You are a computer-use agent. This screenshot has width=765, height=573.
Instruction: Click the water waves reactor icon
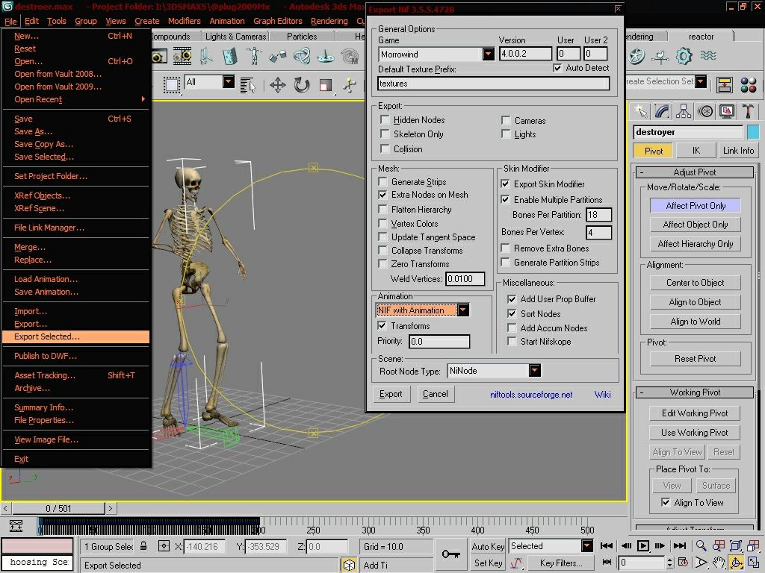pos(708,57)
